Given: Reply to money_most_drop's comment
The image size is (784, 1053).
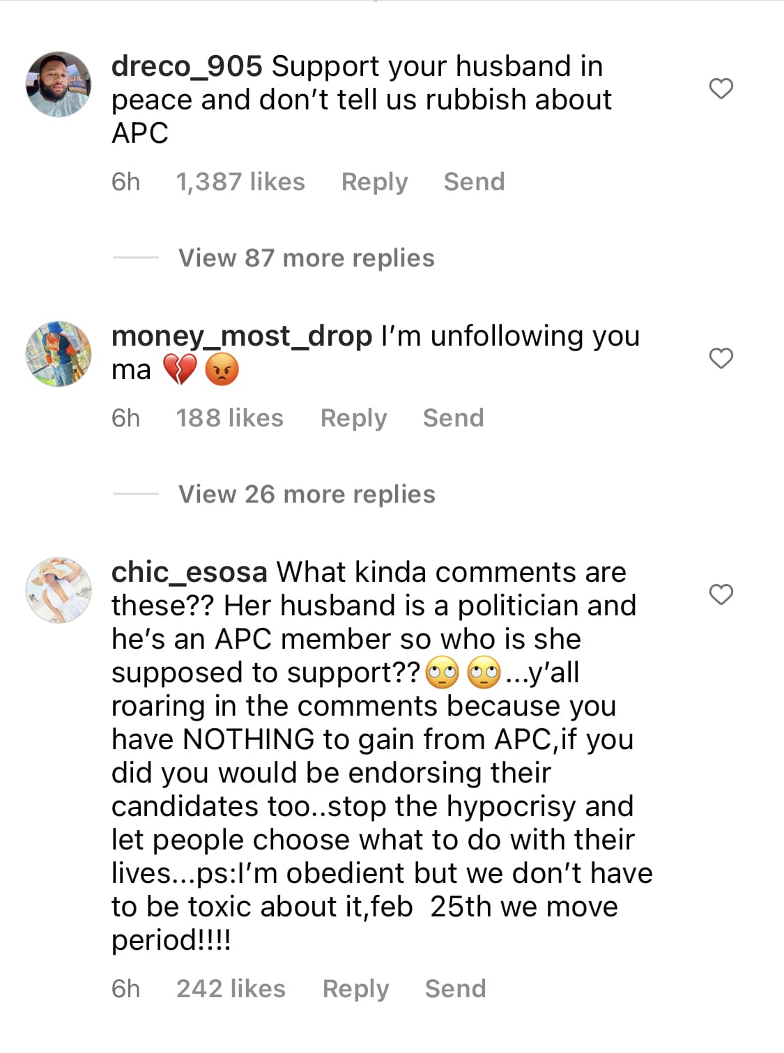Looking at the screenshot, I should (353, 418).
